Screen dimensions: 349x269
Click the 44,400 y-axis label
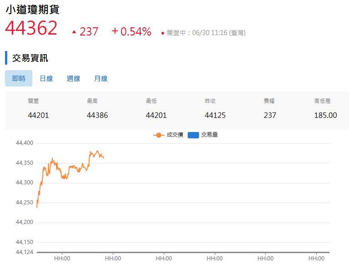tap(25, 143)
